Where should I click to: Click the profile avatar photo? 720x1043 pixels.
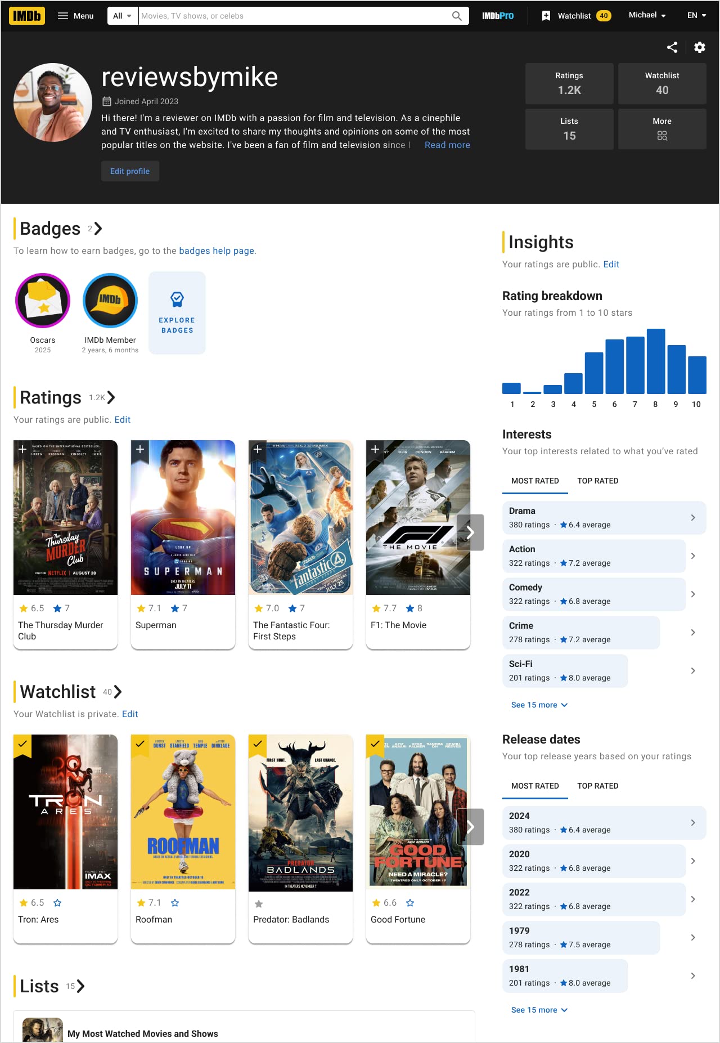(x=53, y=102)
